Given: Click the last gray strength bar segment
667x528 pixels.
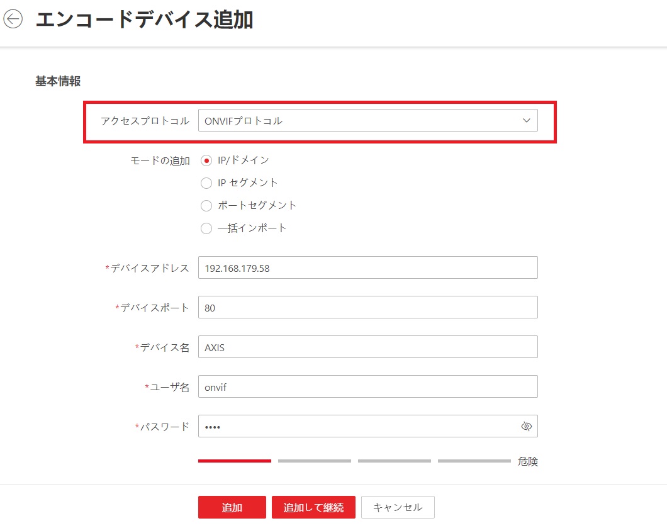Looking at the screenshot, I should tap(474, 461).
